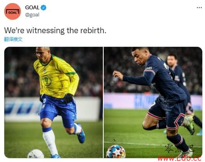This screenshot has height=162, width=205.
Task: Select the tweet text about the rebirth
Action: 55,30
